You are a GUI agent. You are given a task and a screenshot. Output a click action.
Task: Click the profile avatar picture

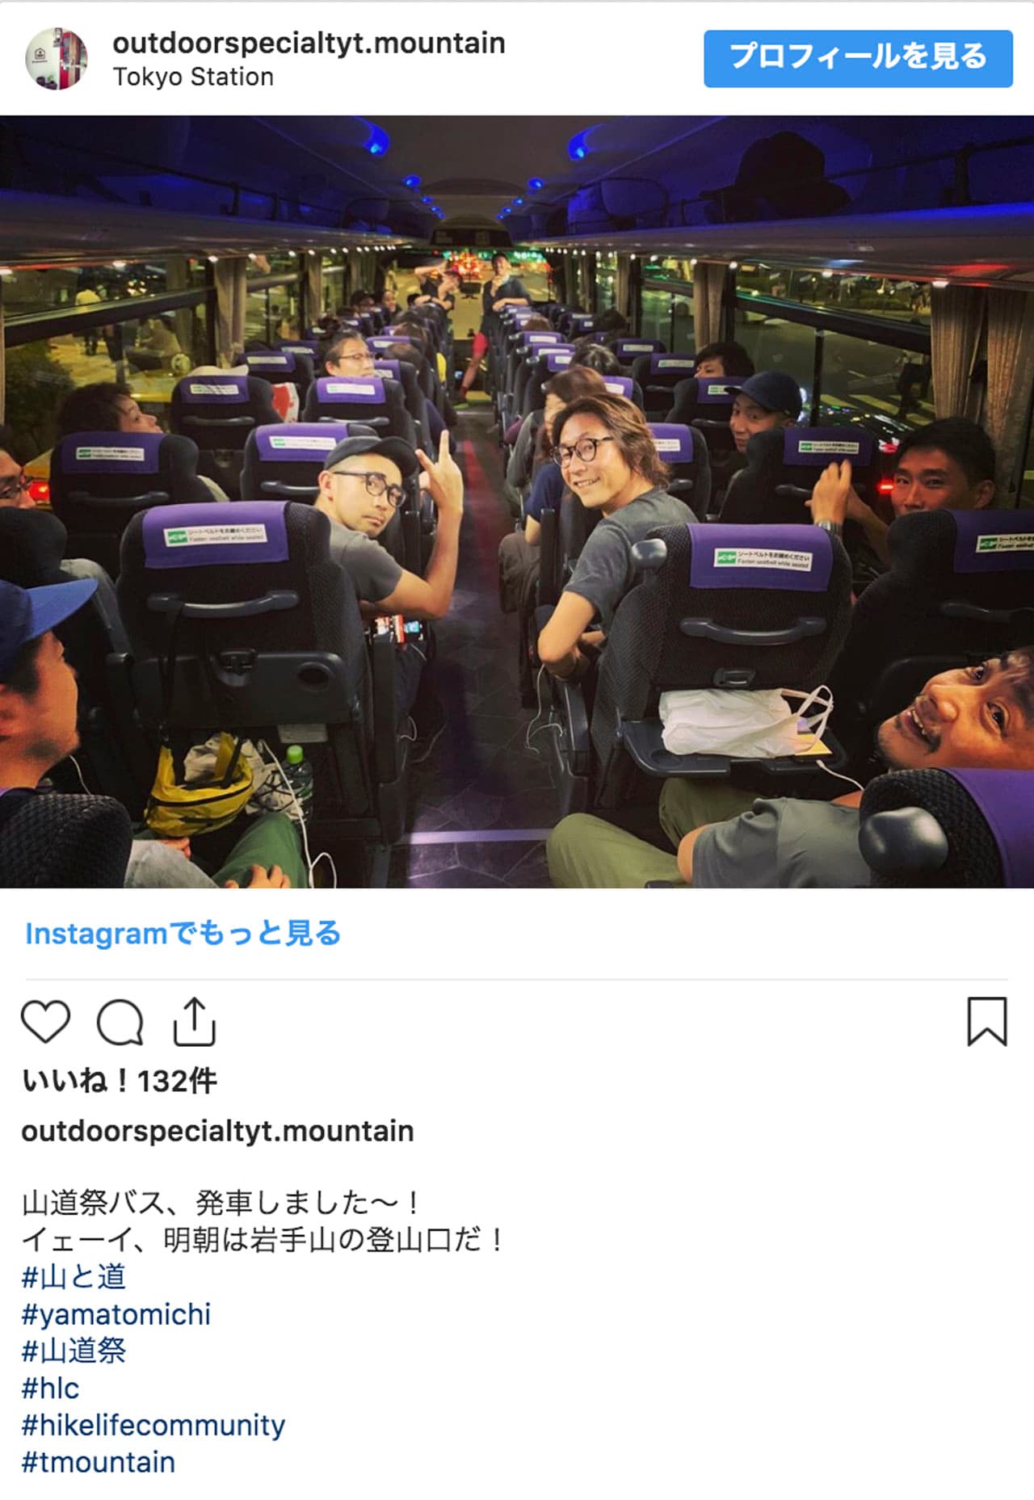point(57,58)
